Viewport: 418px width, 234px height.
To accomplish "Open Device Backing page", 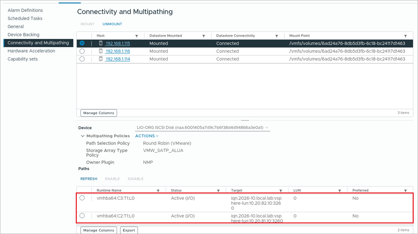I will tap(23, 35).
